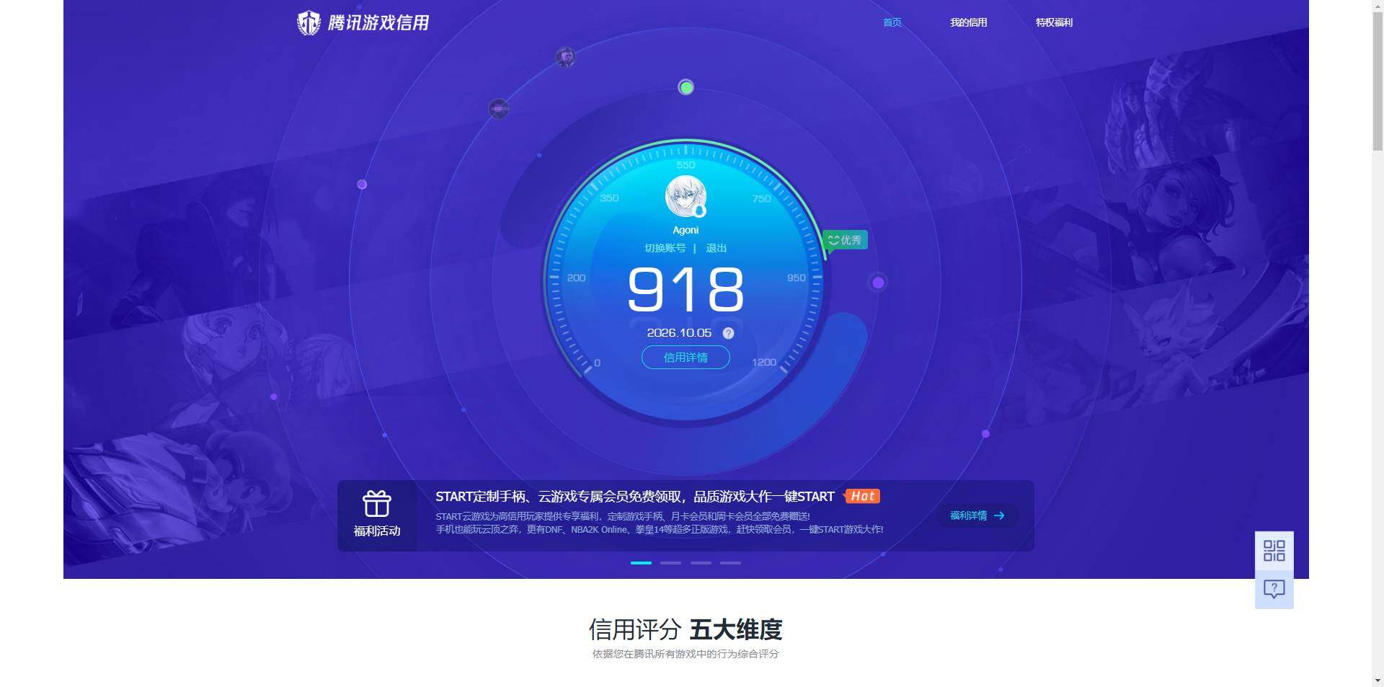This screenshot has width=1384, height=687.
Task: Open the 特权福利 menu item
Action: pyautogui.click(x=1054, y=22)
